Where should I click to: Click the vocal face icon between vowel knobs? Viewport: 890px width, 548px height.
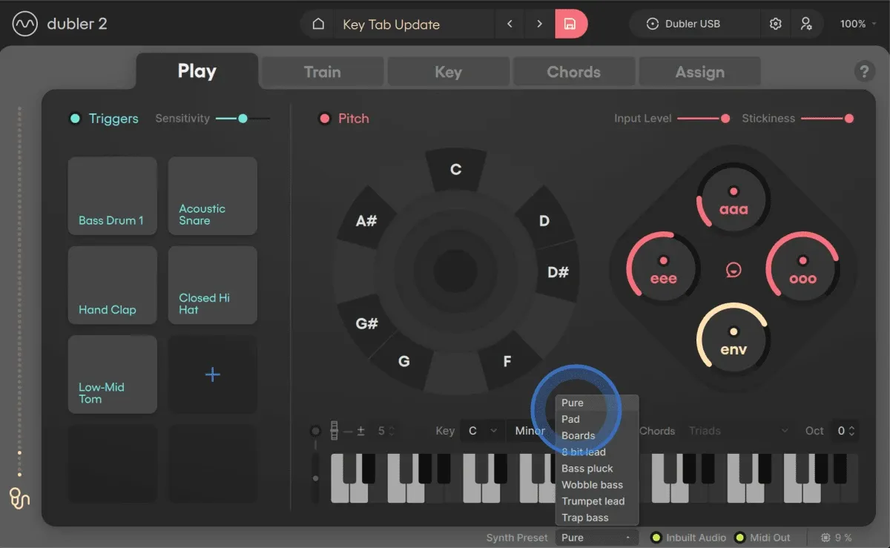[734, 271]
